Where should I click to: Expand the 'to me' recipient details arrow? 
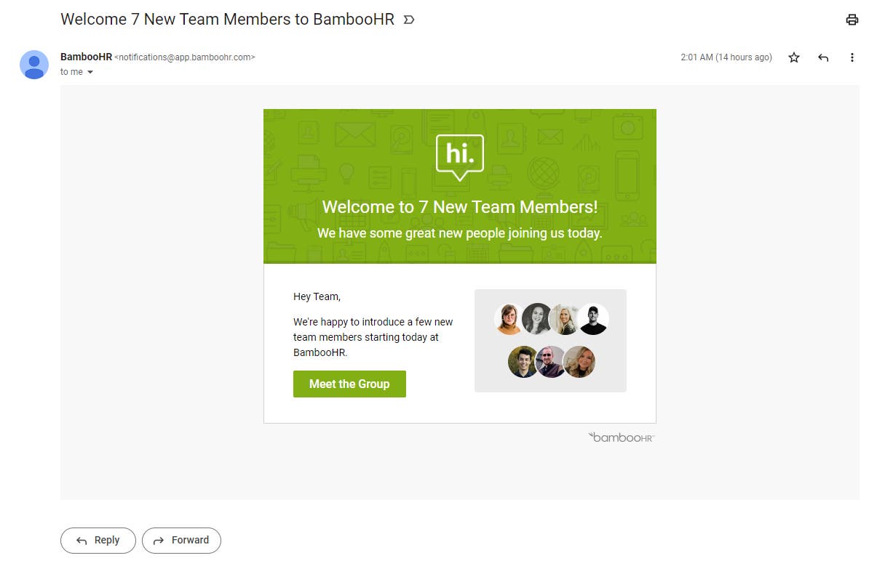tap(90, 72)
